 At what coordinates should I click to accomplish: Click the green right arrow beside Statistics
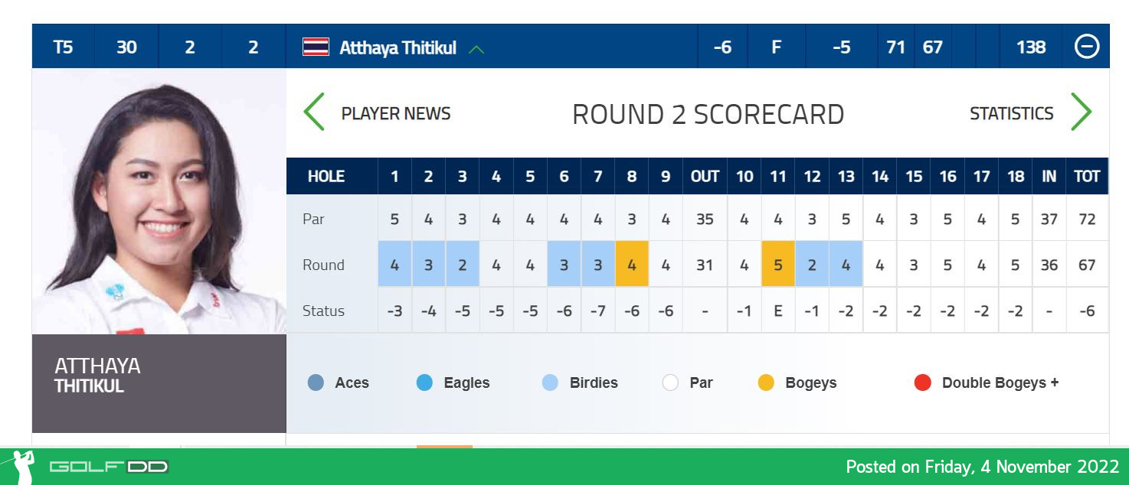click(1081, 112)
